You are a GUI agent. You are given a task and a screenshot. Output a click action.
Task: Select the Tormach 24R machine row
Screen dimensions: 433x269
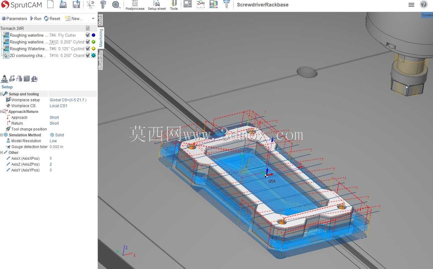[48, 28]
